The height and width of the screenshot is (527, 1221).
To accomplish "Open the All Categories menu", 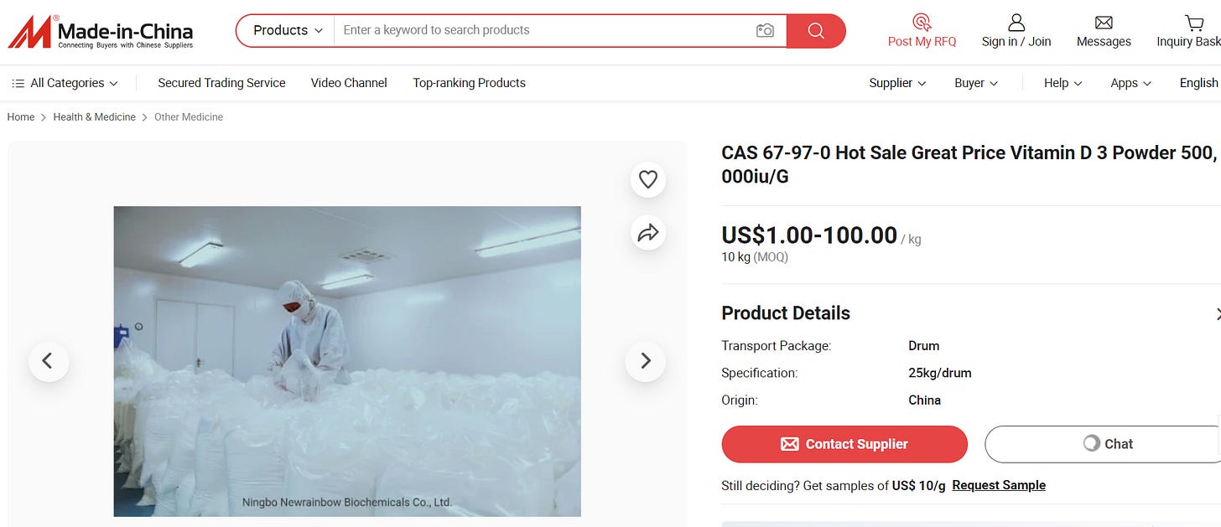I will (65, 83).
